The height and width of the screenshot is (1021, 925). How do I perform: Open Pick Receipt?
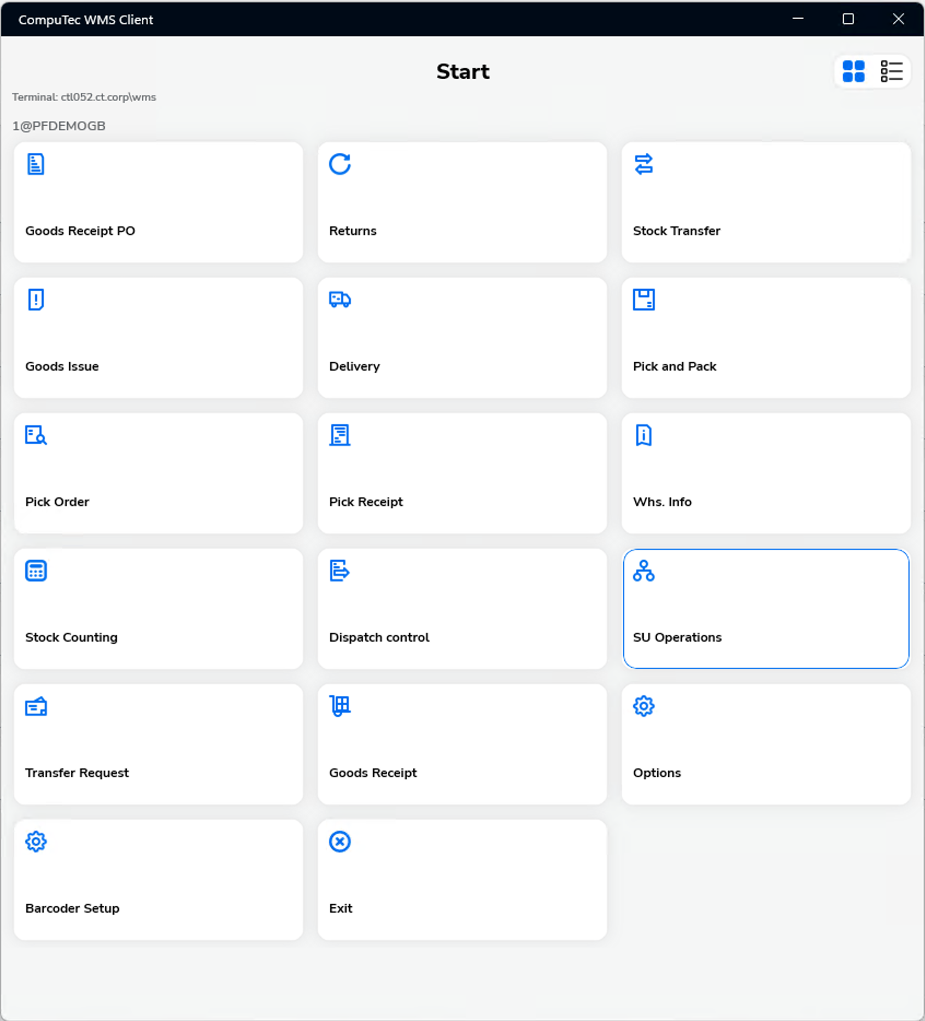(x=462, y=473)
